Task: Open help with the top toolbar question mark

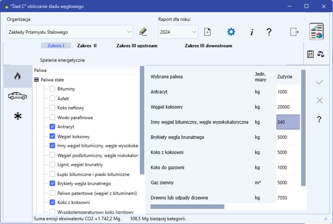Action: 269,32
